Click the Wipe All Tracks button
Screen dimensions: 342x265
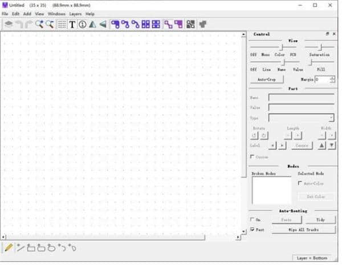pos(303,230)
